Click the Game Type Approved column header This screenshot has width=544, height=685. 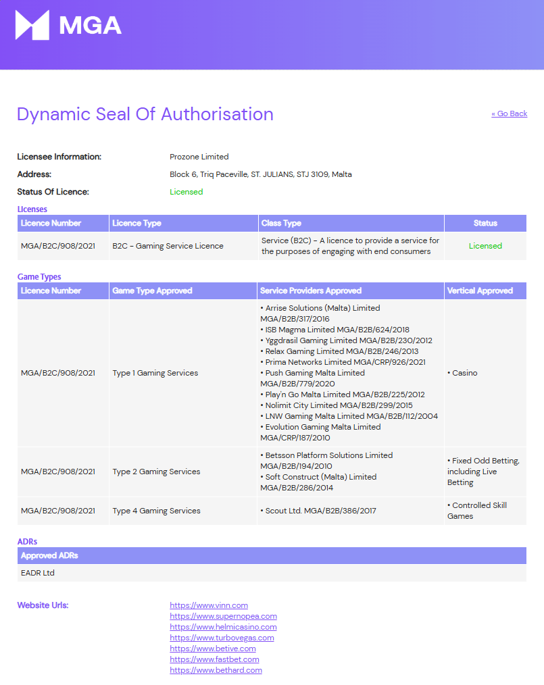click(x=183, y=291)
